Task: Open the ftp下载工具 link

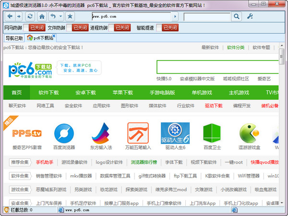Action: pos(185,176)
